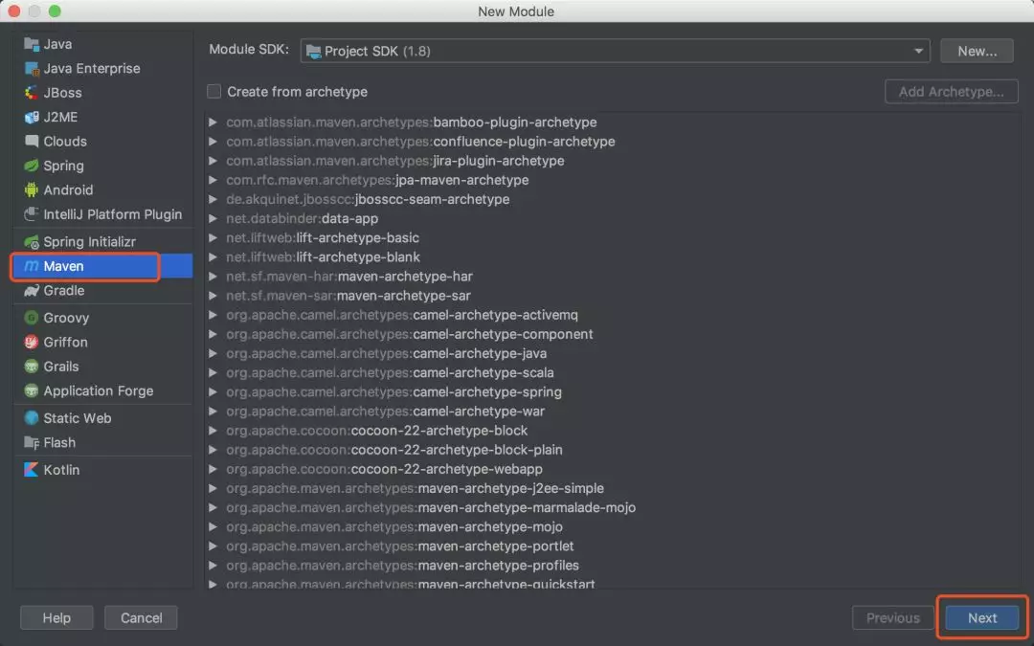The height and width of the screenshot is (646, 1034).
Task: Select the Android robot icon
Action: coord(32,190)
